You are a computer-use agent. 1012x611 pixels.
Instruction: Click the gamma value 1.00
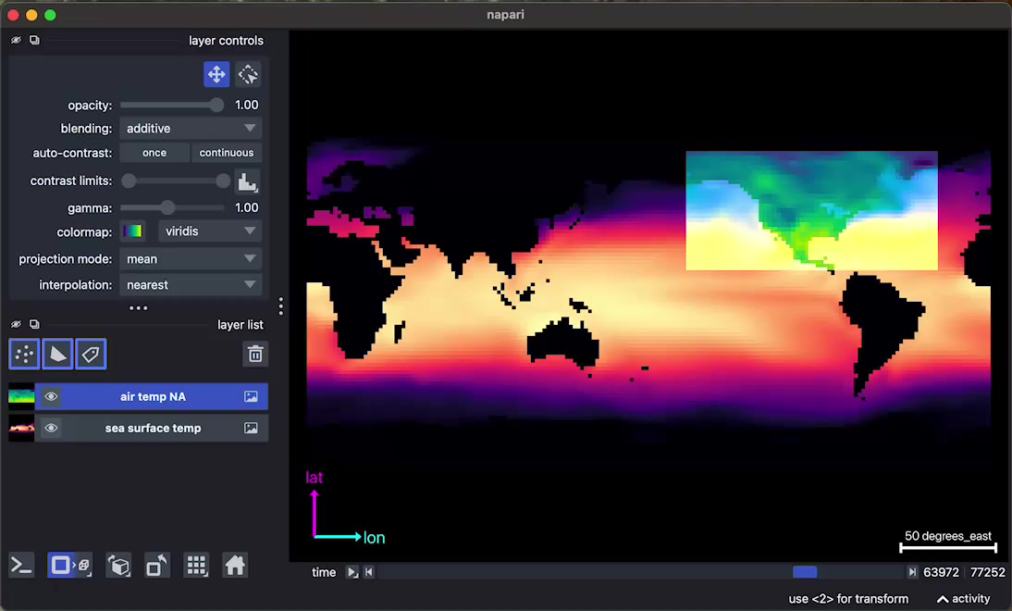point(247,208)
